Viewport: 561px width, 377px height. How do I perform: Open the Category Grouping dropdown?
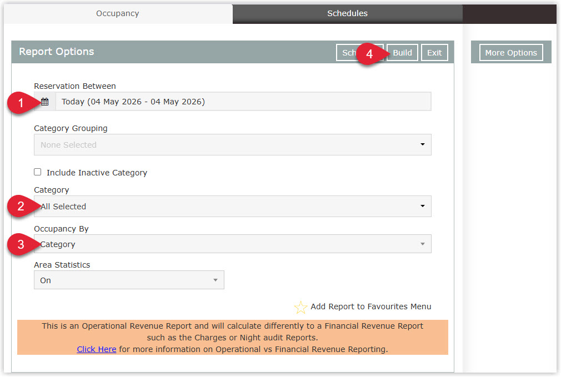click(x=233, y=145)
